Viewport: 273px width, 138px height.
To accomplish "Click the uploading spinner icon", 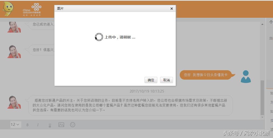I will click(x=99, y=37).
